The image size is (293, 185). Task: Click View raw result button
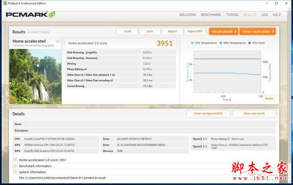[x=254, y=113]
